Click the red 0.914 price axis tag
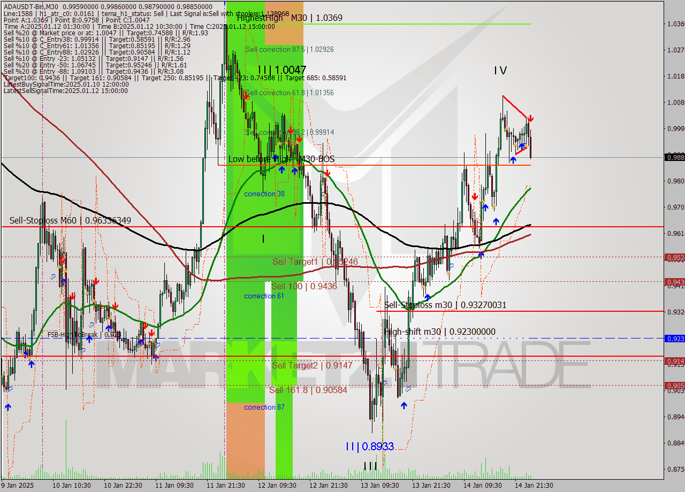 click(x=674, y=361)
